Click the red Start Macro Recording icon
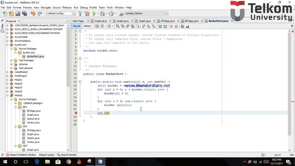Screen dimensions: 295x166 pos(171,26)
